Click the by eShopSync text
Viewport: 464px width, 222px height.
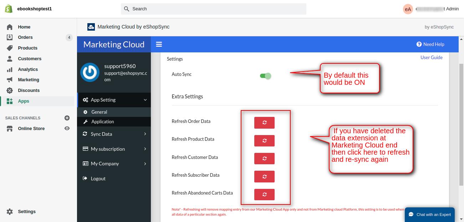click(439, 27)
